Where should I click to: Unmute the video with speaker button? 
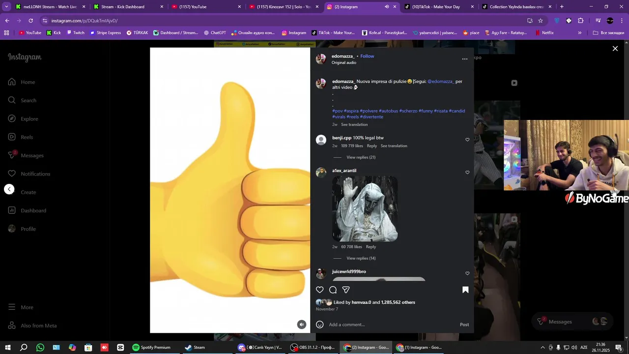[x=302, y=324]
